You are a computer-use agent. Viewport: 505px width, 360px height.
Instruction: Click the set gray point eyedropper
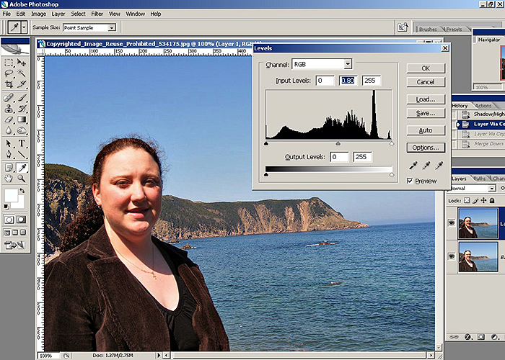426,166
